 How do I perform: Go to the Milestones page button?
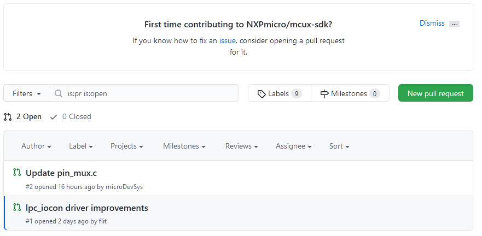click(350, 93)
